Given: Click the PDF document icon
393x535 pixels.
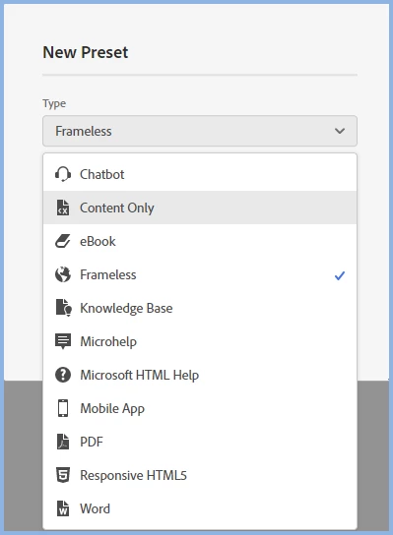Looking at the screenshot, I should tap(63, 442).
